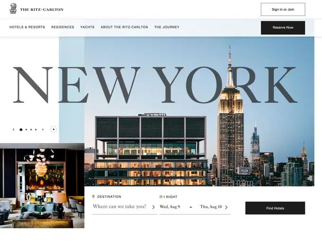This screenshot has width=322, height=244.
Task: Select check-out date Thu, Aug 10
Action: click(211, 207)
